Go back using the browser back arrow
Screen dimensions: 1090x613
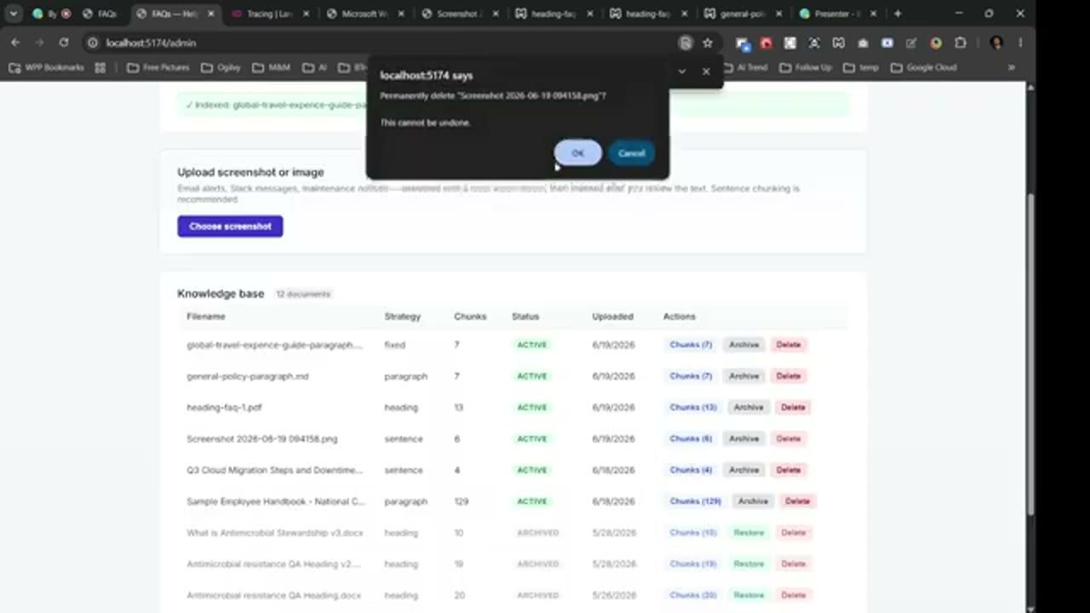pos(15,43)
